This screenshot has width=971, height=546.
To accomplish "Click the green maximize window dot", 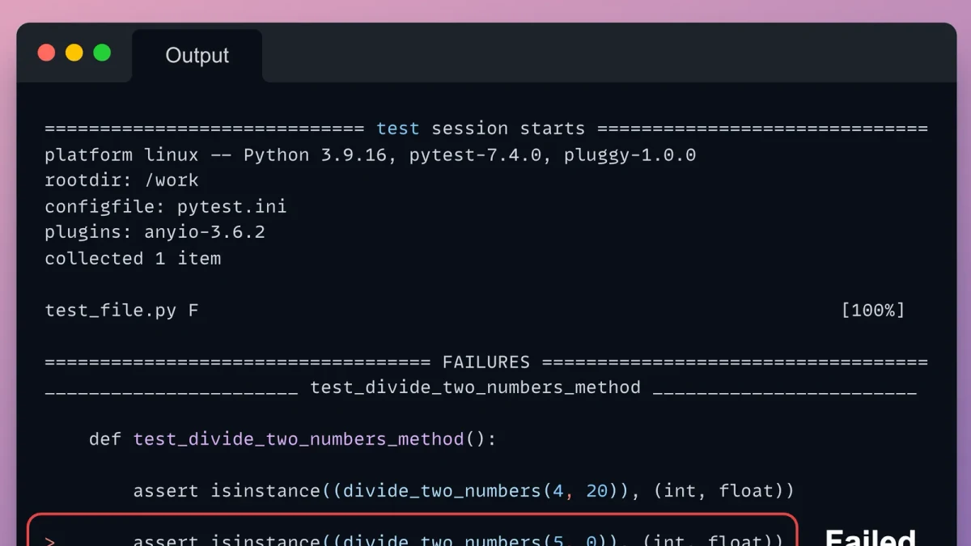I will tap(102, 53).
